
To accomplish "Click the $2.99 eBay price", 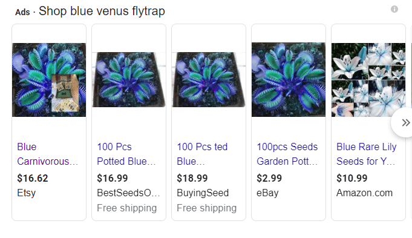I will coord(269,178).
